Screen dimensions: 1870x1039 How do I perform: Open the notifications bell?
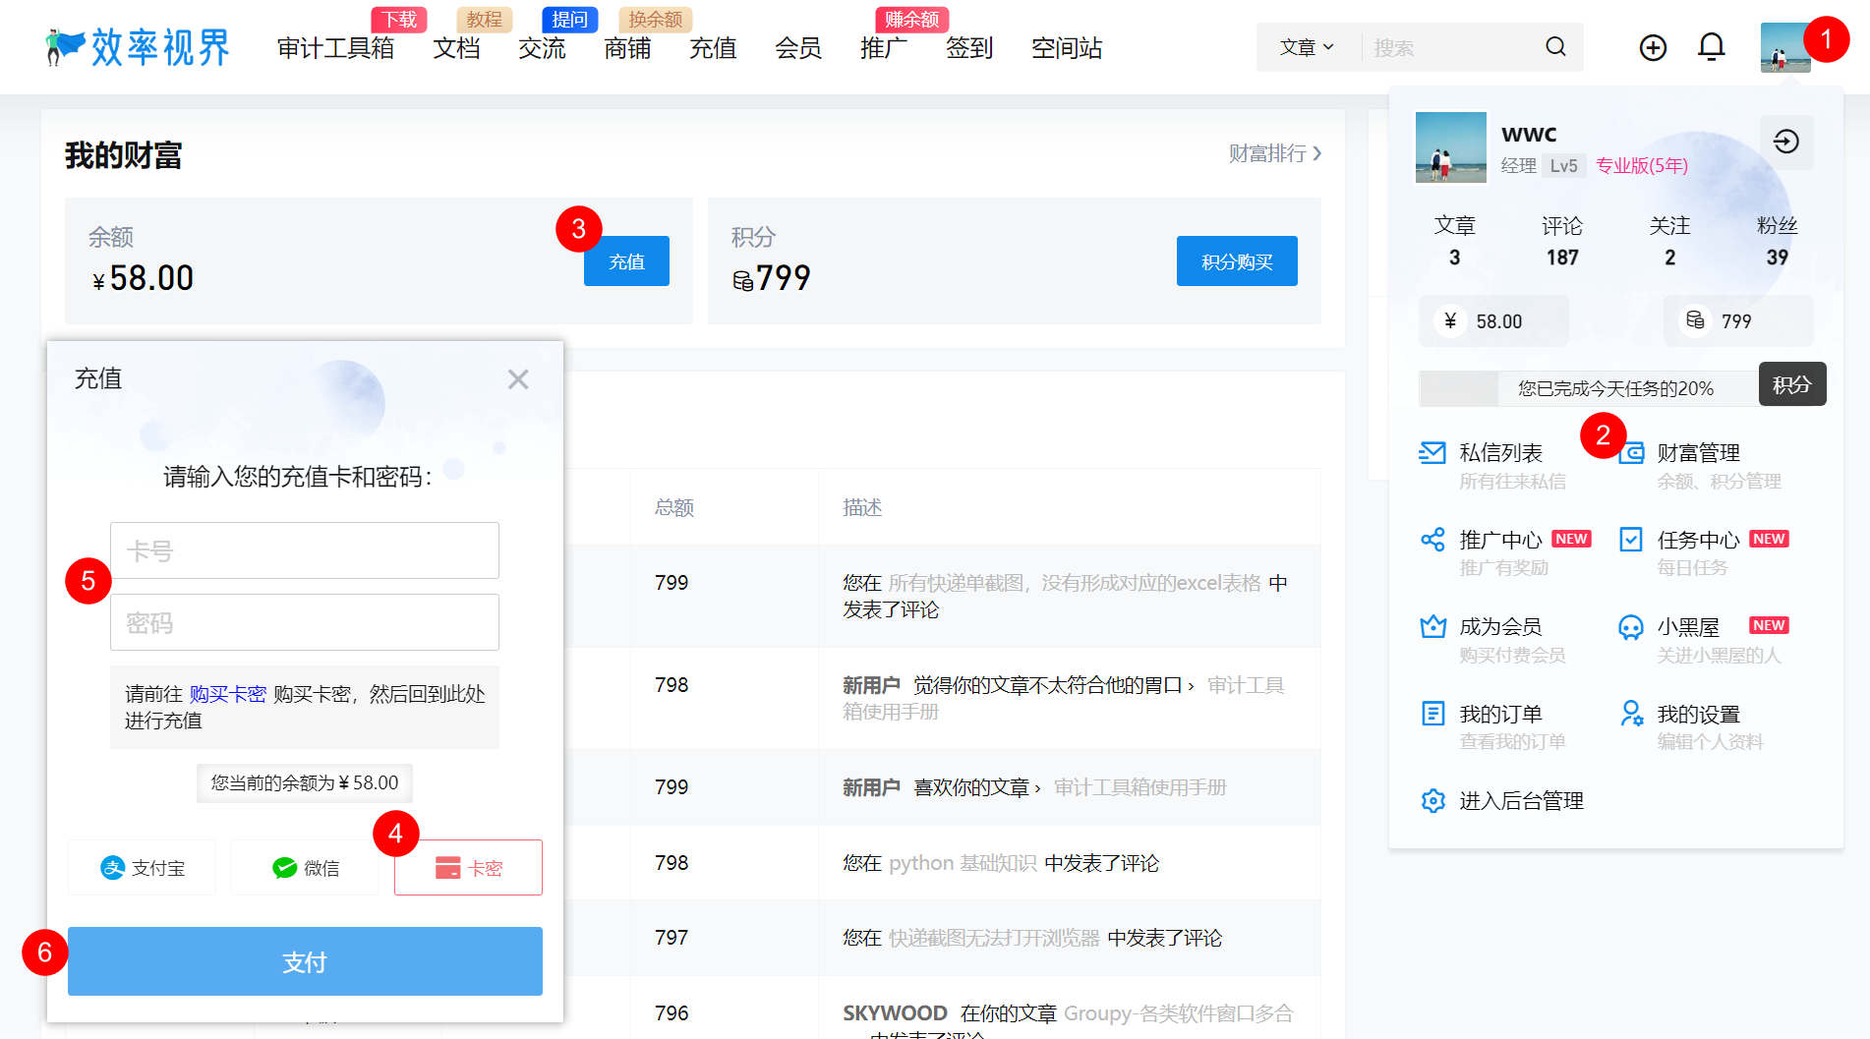coord(1712,47)
